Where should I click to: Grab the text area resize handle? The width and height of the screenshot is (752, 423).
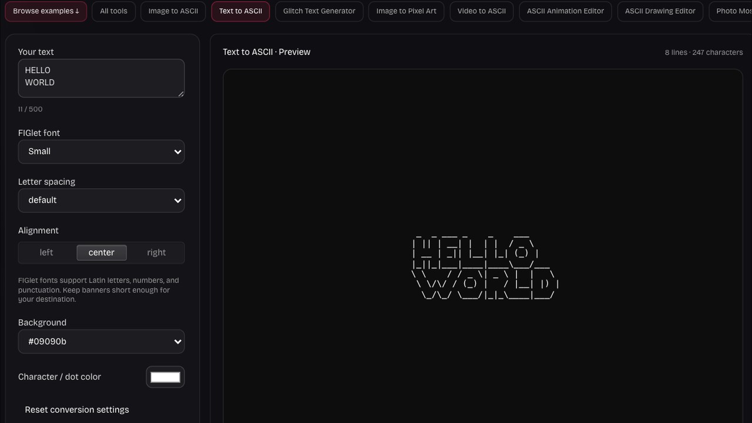click(180, 93)
